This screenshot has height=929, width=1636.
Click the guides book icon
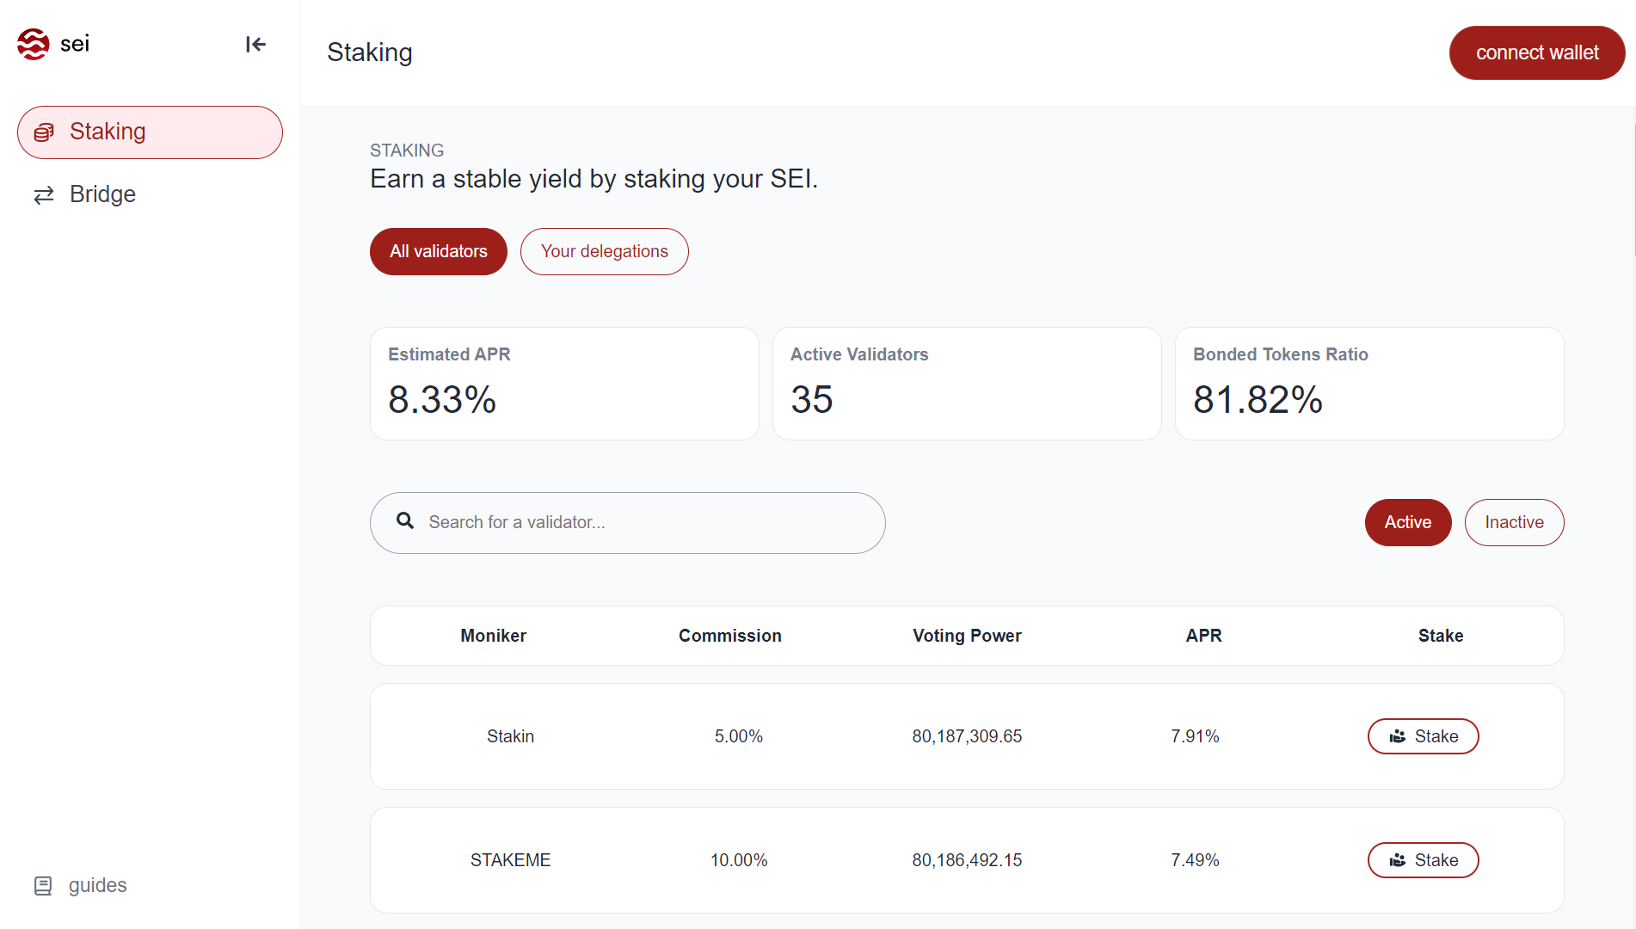pos(43,886)
